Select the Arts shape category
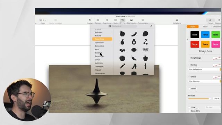This screenshot has width=222, height=125. coord(97,49)
